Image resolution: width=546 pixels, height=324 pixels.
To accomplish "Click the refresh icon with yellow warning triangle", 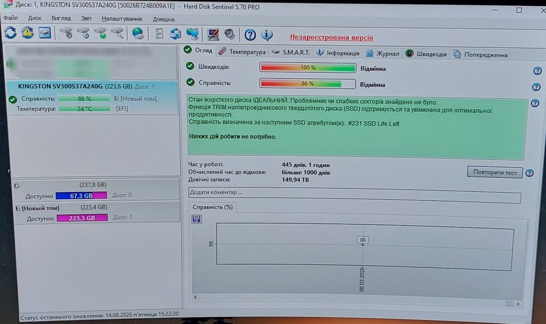I will (x=27, y=33).
